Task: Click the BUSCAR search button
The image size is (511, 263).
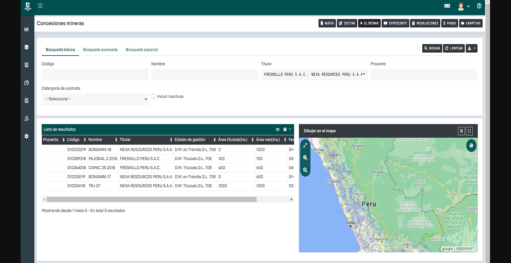Action: 432,48
